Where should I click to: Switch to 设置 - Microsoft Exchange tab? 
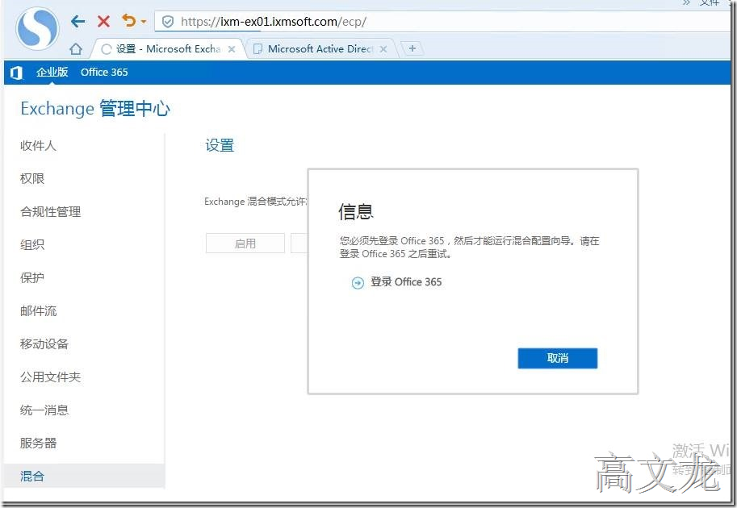tap(168, 49)
